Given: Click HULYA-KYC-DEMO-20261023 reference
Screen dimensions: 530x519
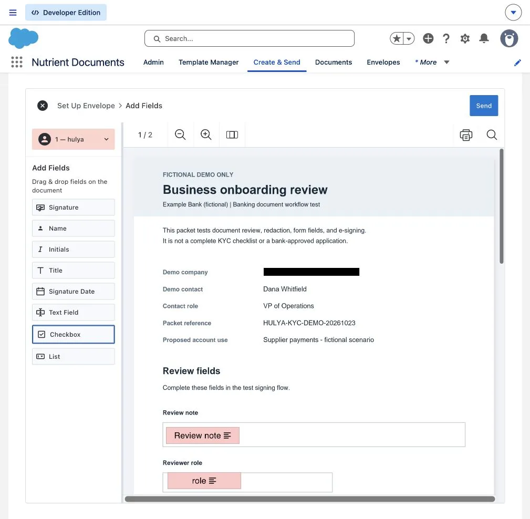Looking at the screenshot, I should [x=309, y=323].
